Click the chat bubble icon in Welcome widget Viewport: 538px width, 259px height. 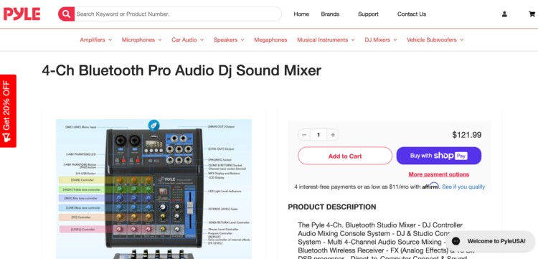456,241
